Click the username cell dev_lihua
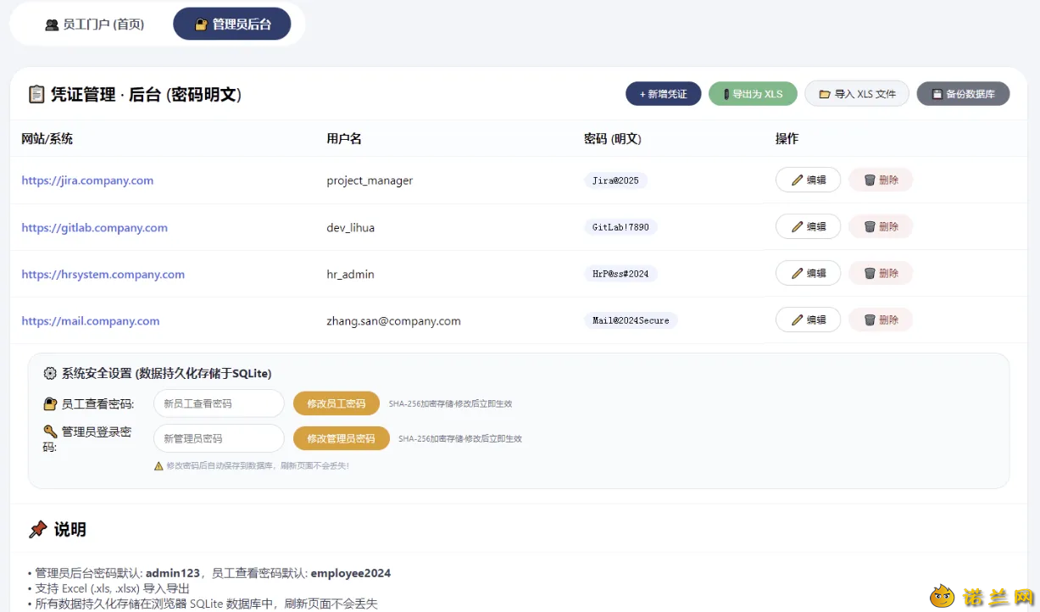The height and width of the screenshot is (612, 1040). 350,227
